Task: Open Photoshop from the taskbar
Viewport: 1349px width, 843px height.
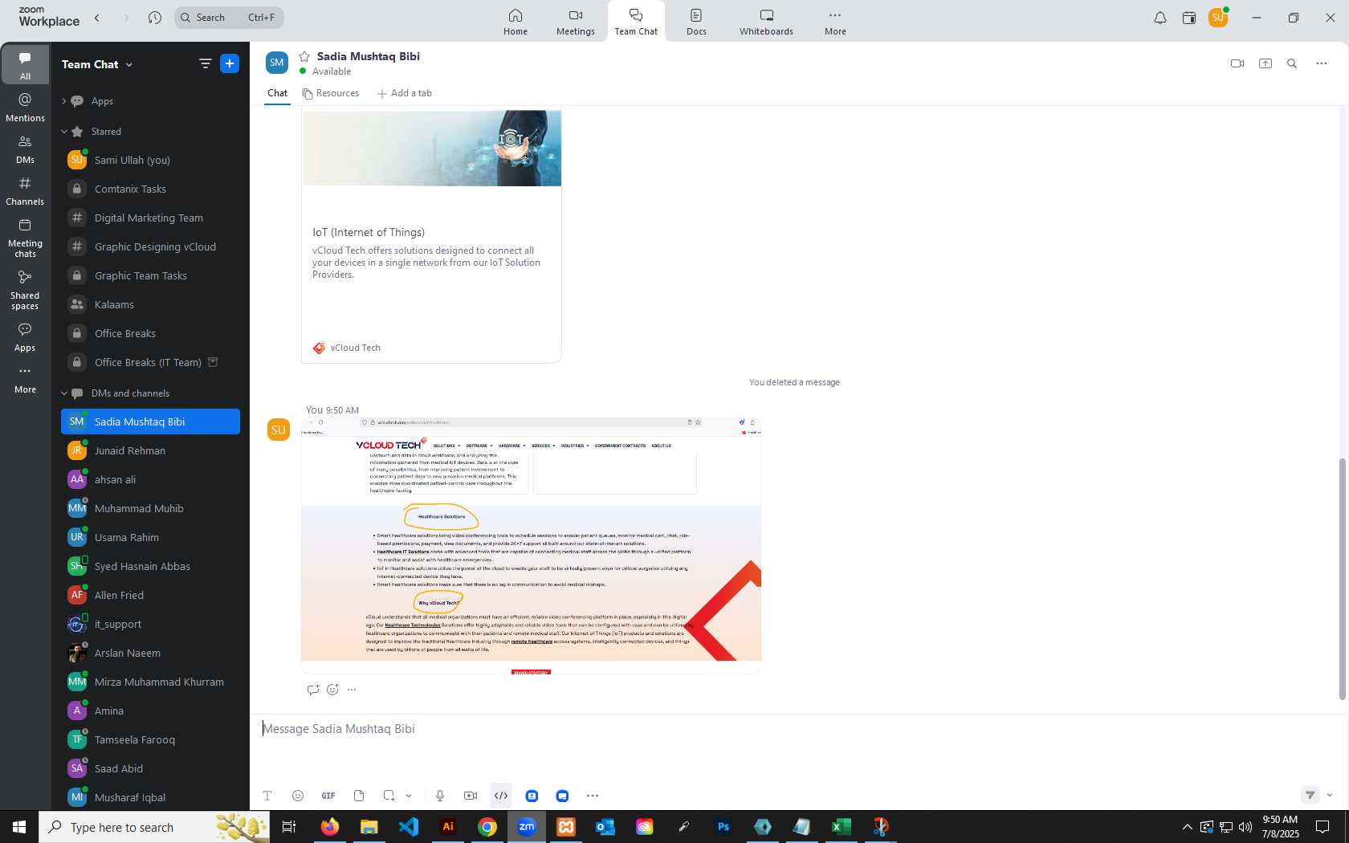Action: point(723,827)
